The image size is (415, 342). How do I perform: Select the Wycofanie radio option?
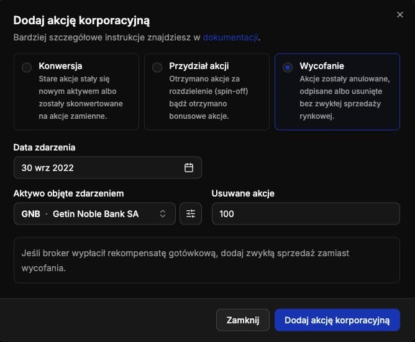point(288,67)
